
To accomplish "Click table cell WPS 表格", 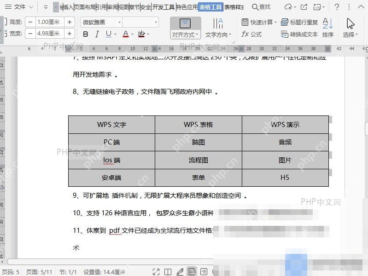I will pyautogui.click(x=199, y=125).
